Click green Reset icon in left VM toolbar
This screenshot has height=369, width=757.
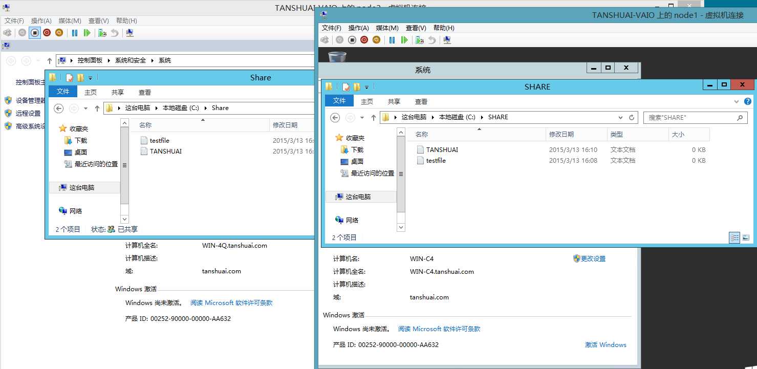point(87,33)
